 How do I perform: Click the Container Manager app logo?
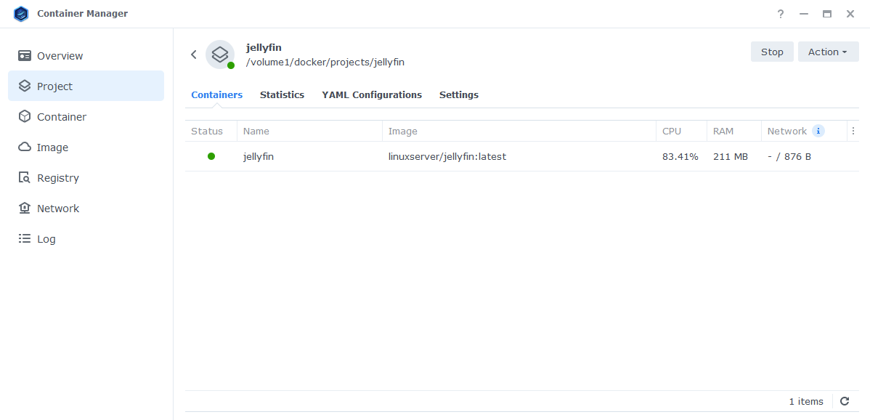click(21, 13)
